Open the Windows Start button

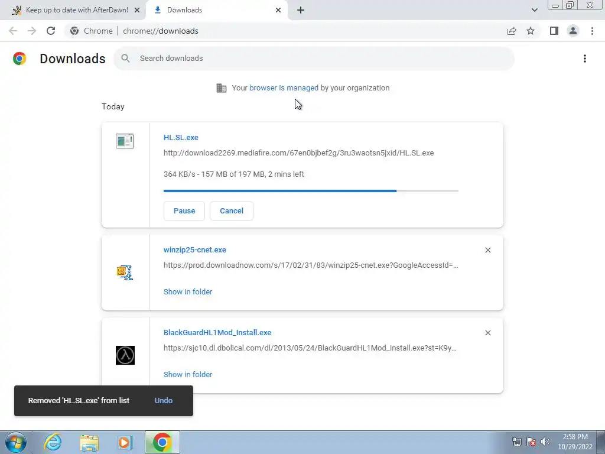click(16, 442)
